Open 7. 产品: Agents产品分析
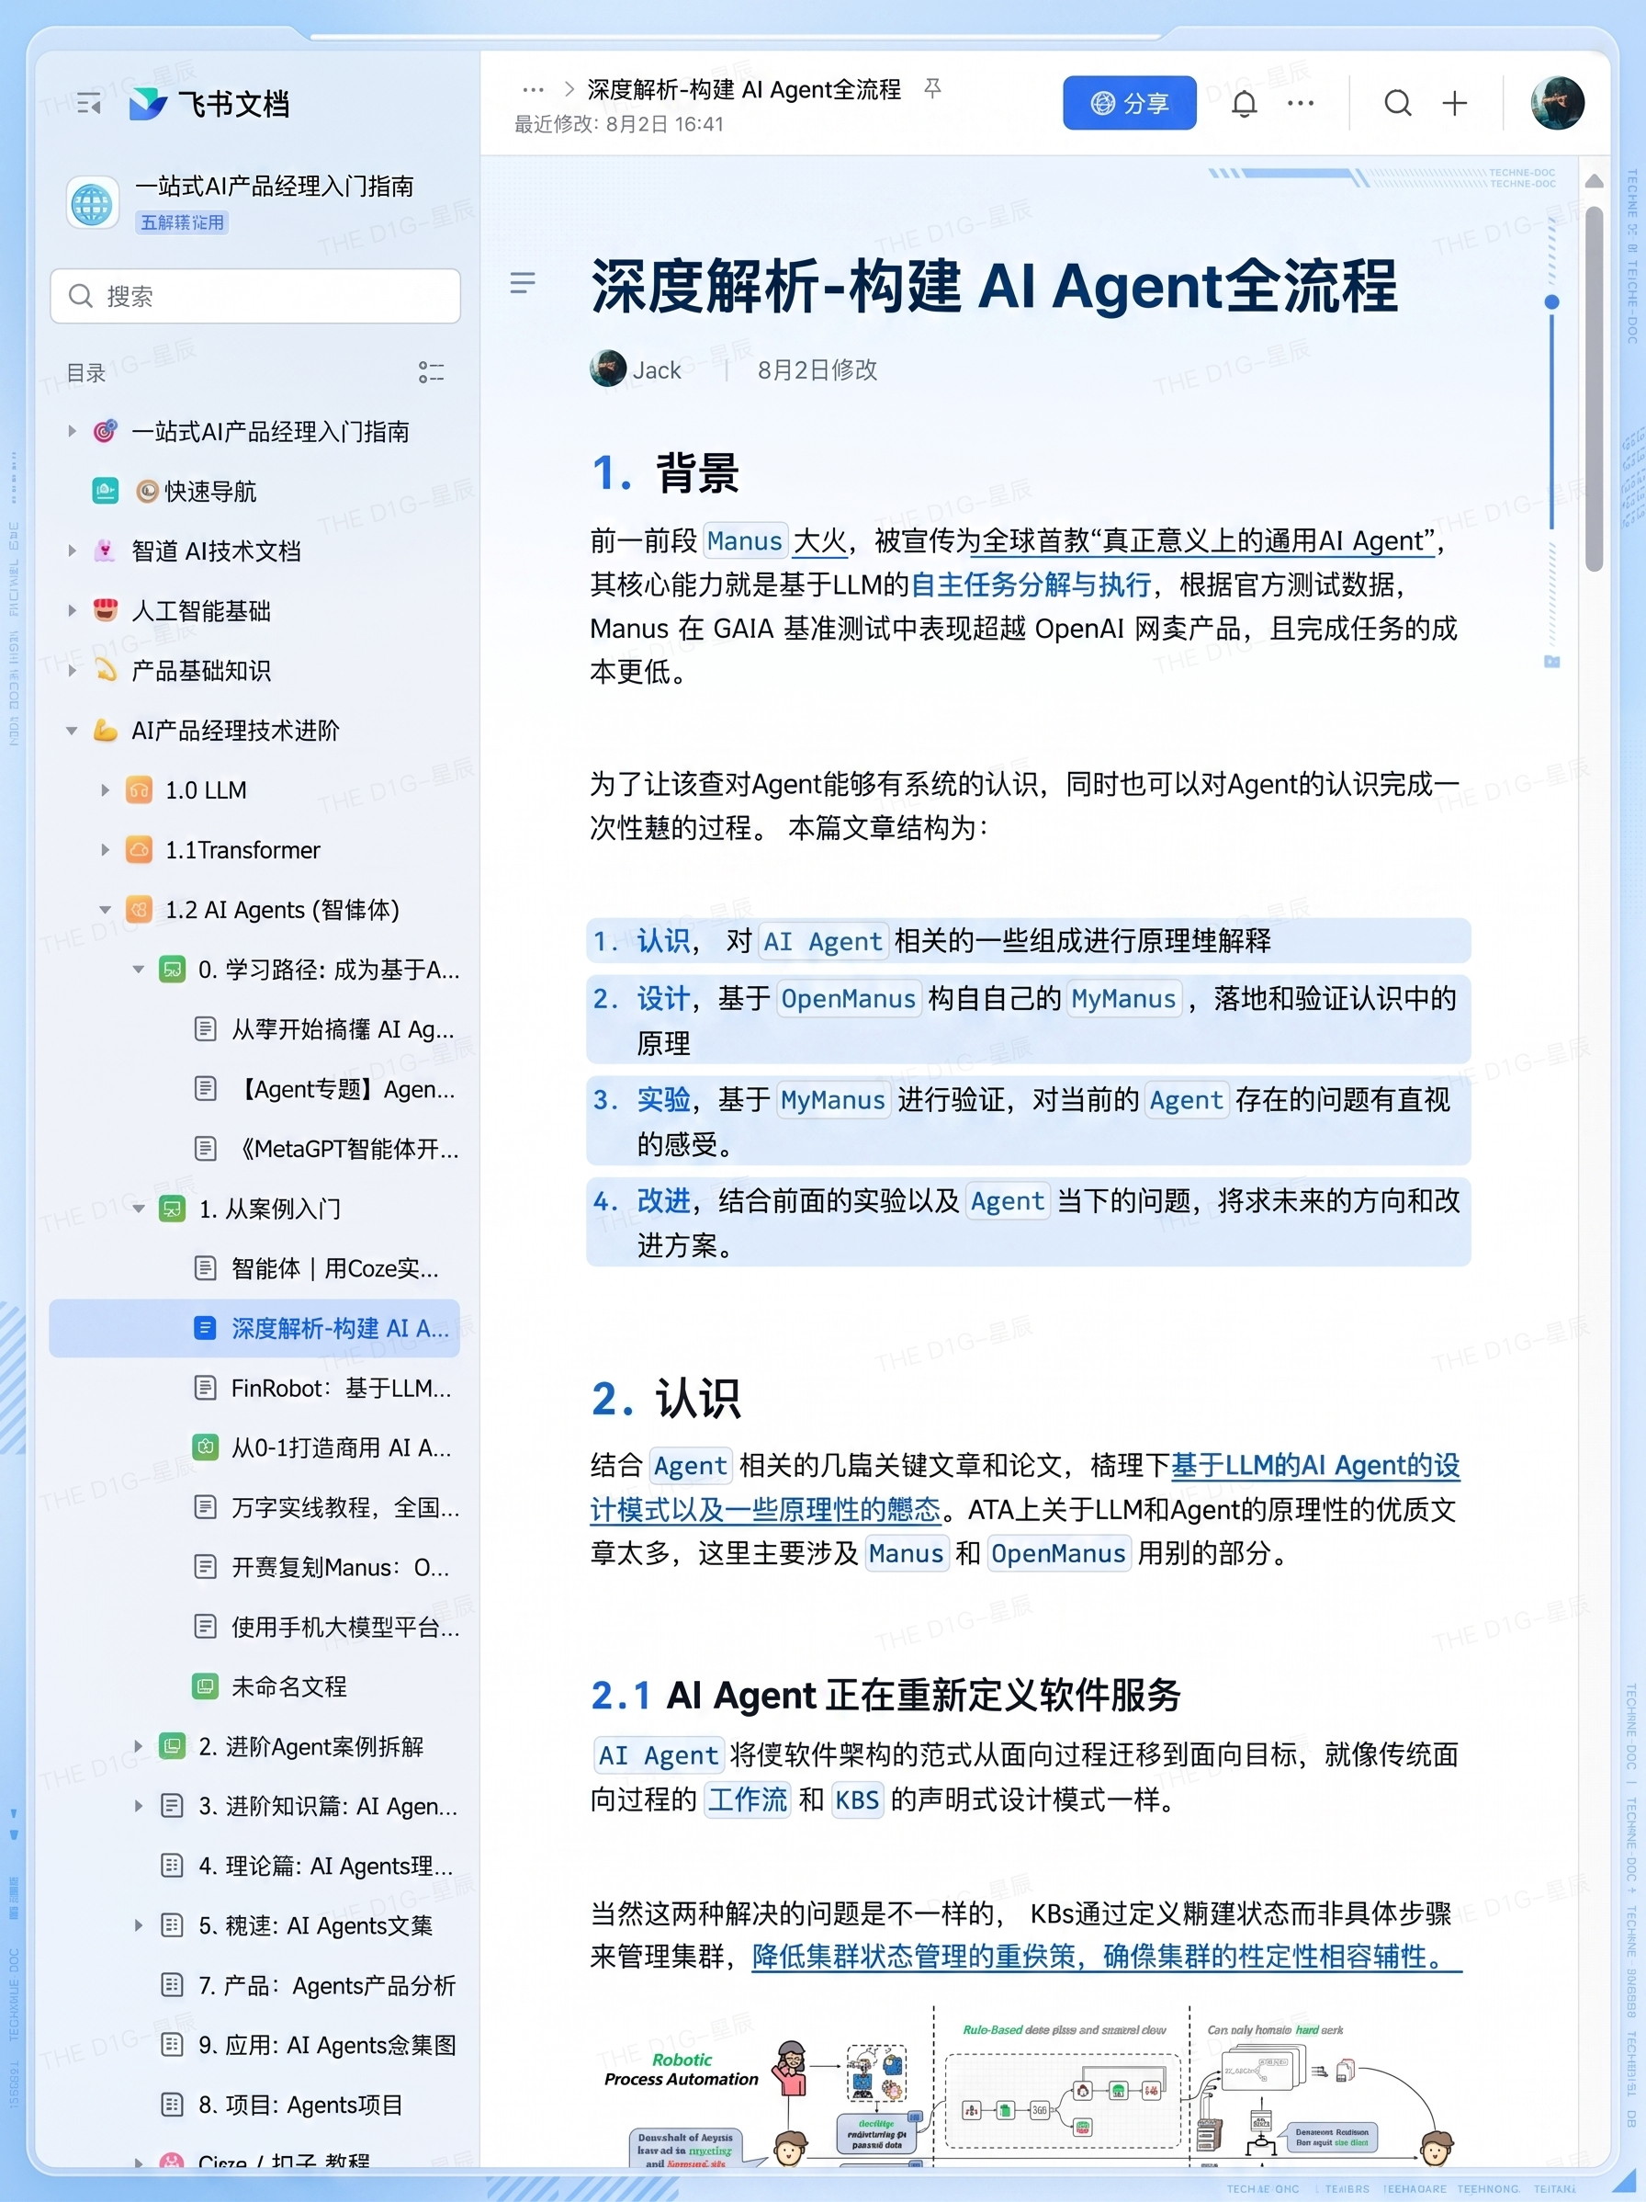This screenshot has width=1646, height=2202. point(326,1985)
